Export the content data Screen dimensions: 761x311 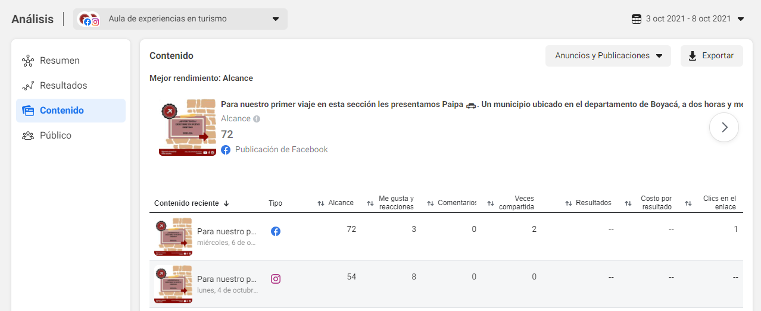pyautogui.click(x=712, y=56)
